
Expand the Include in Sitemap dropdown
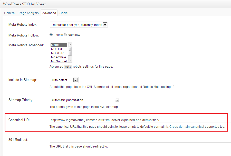[64, 80]
